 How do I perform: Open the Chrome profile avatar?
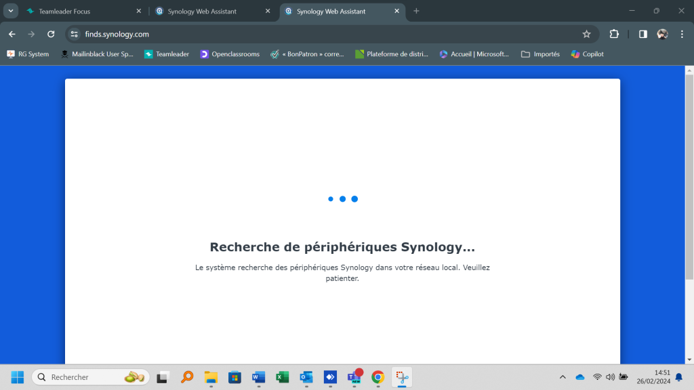coord(662,34)
